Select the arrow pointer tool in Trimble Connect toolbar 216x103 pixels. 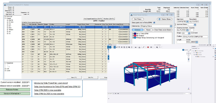[110, 47]
